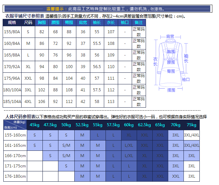Click the 体重/身高 corner header cell
Viewport: 219px width, 185px height.
pyautogui.click(x=15, y=125)
